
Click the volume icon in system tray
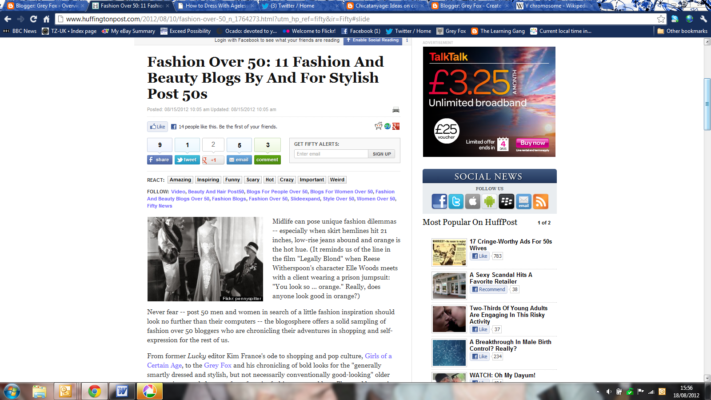[608, 392]
